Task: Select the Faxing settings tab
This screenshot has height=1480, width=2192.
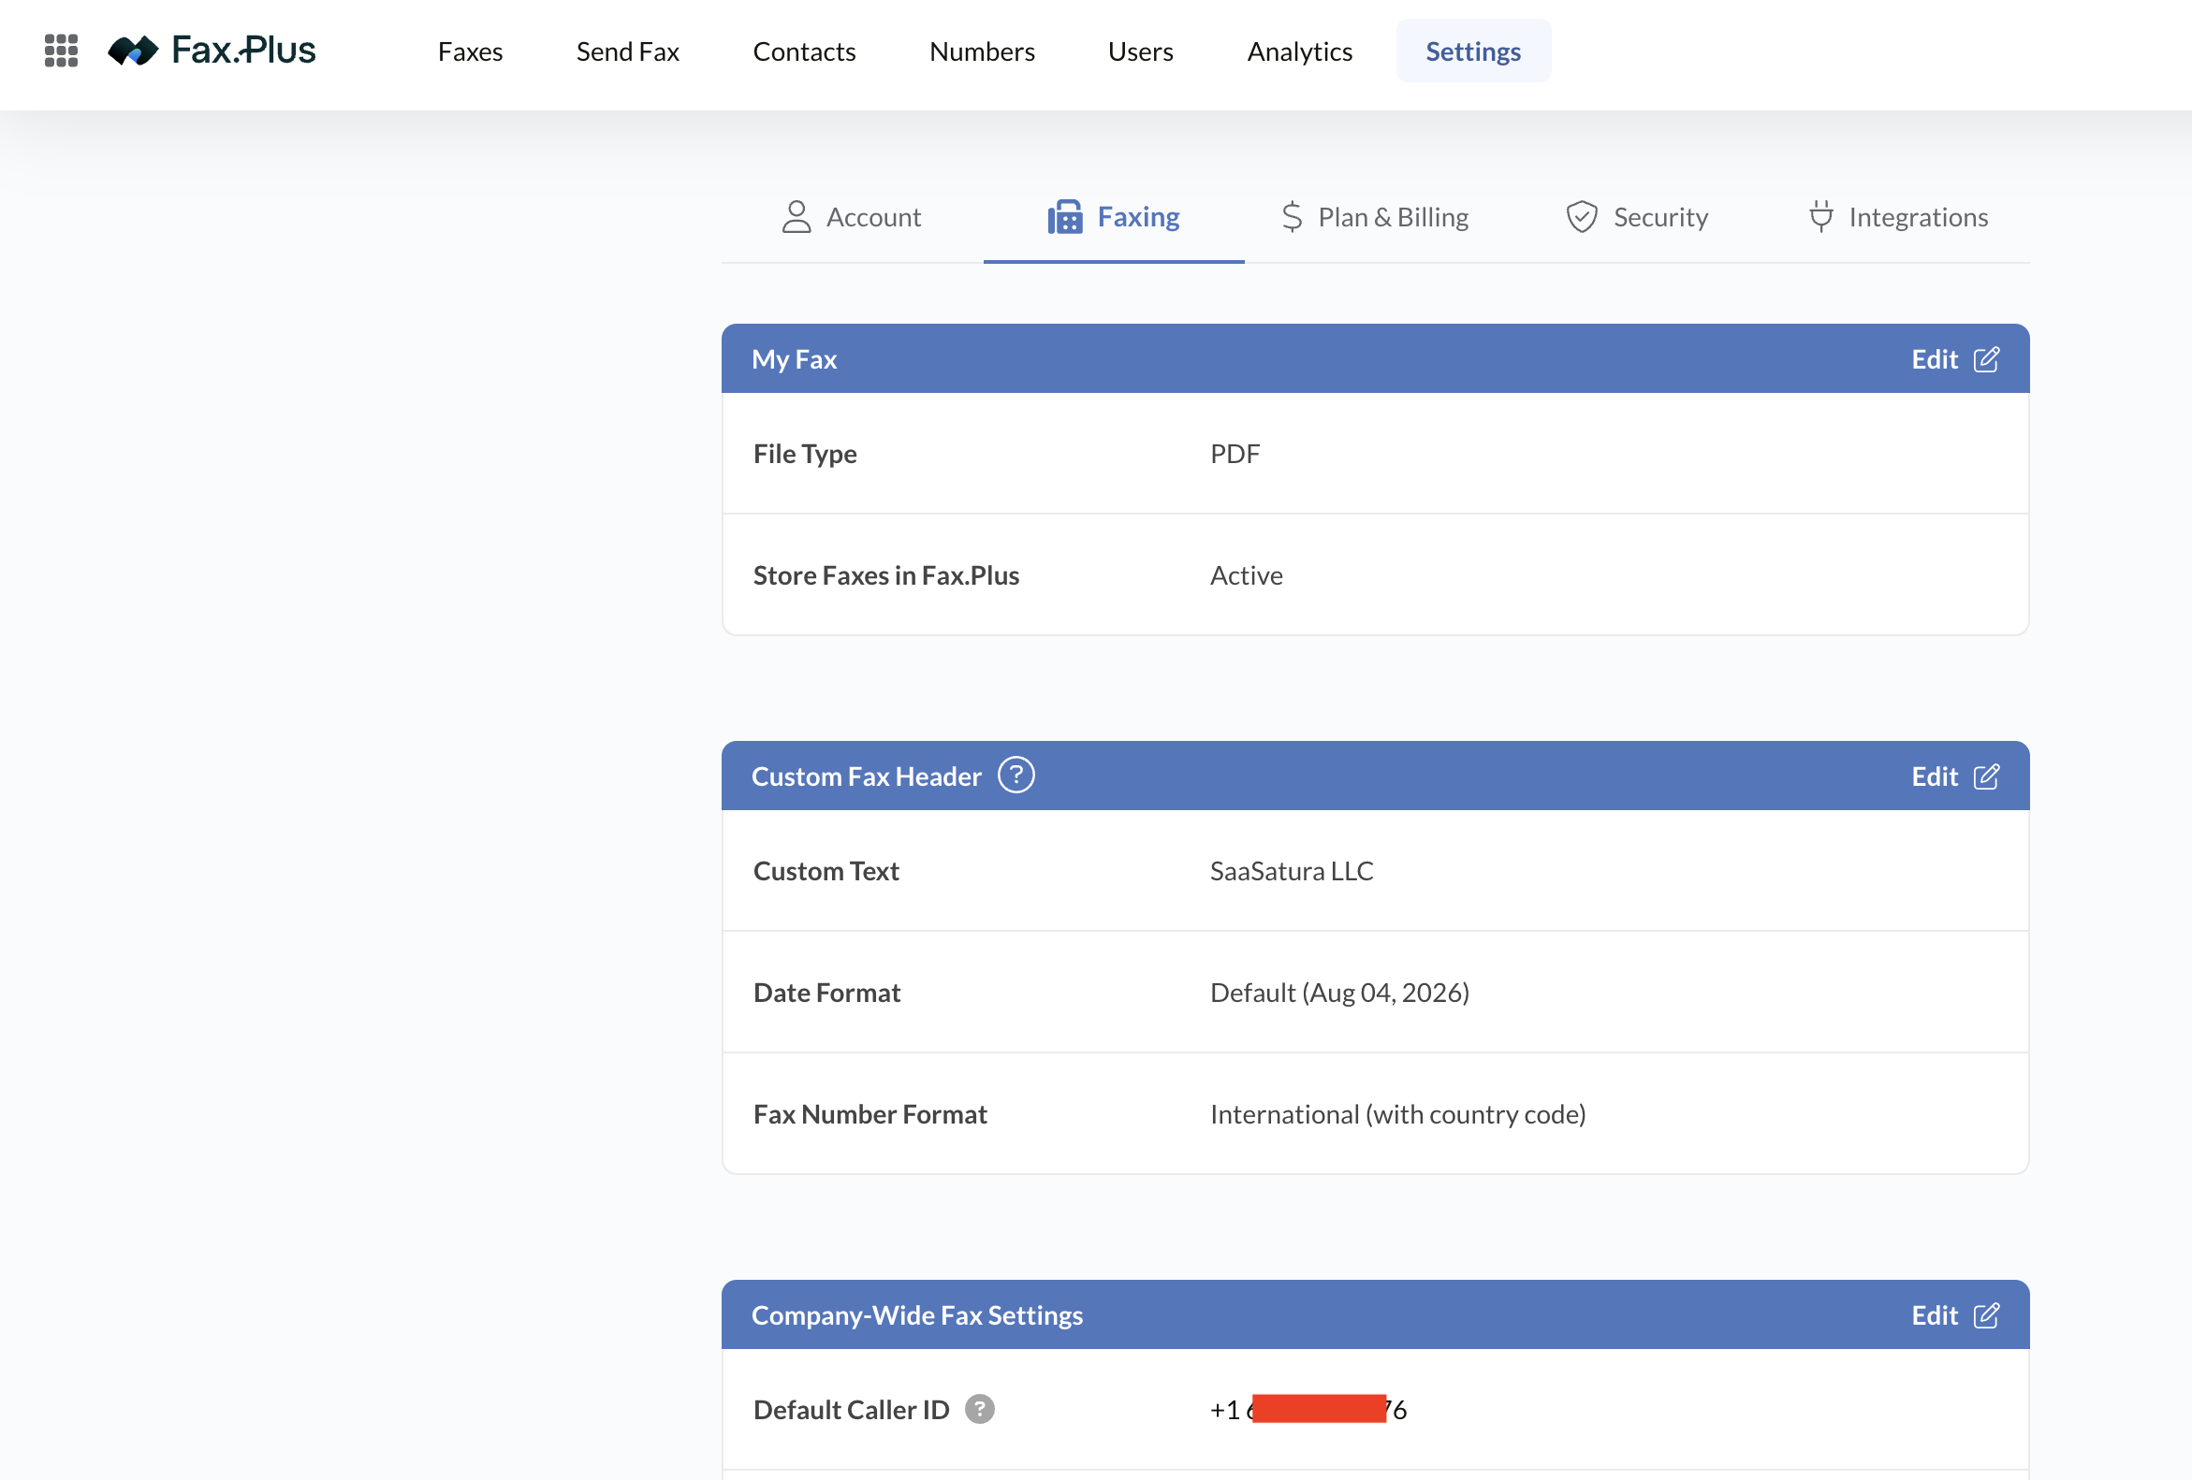Action: 1113,217
